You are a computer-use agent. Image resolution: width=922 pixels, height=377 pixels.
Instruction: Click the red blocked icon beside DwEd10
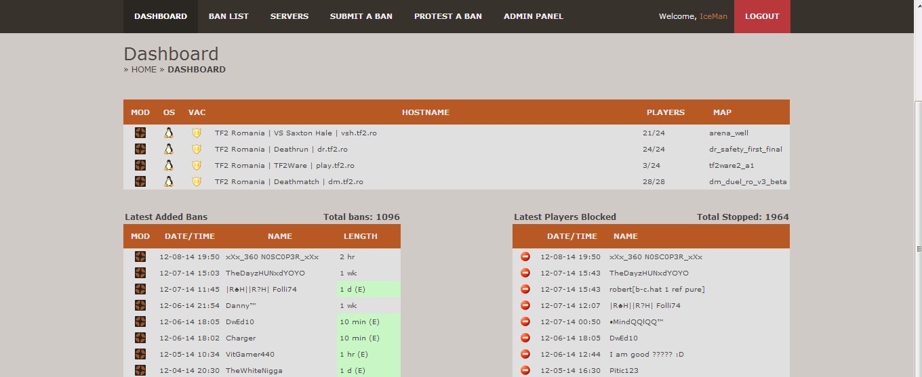tap(525, 338)
